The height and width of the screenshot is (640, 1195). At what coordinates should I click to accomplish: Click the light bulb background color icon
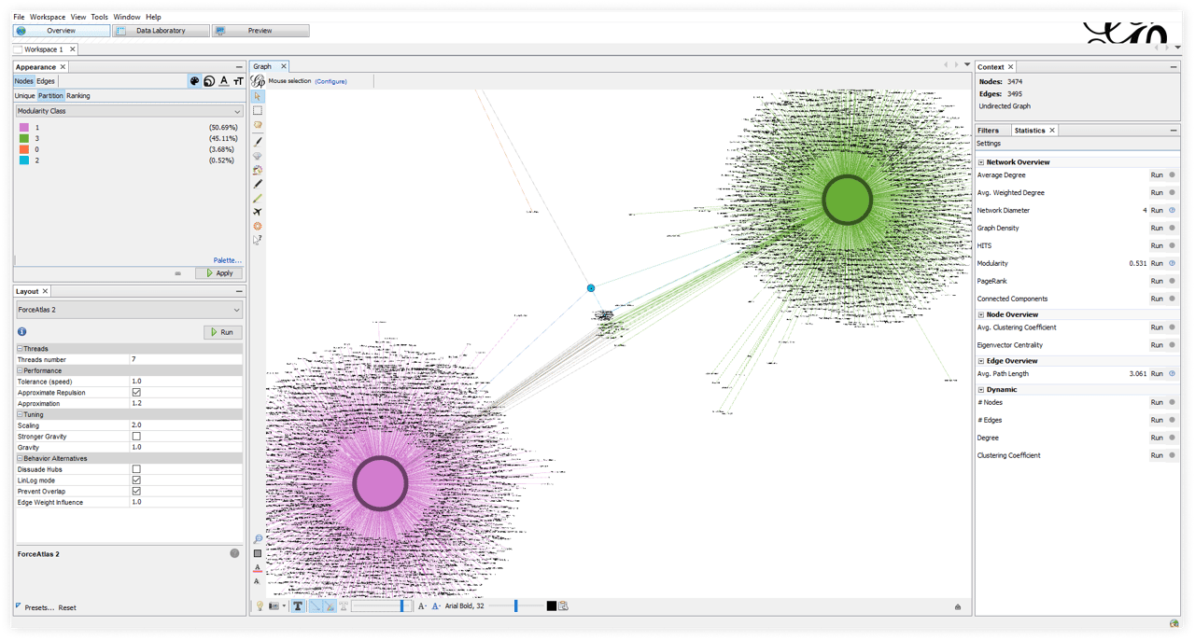[260, 606]
